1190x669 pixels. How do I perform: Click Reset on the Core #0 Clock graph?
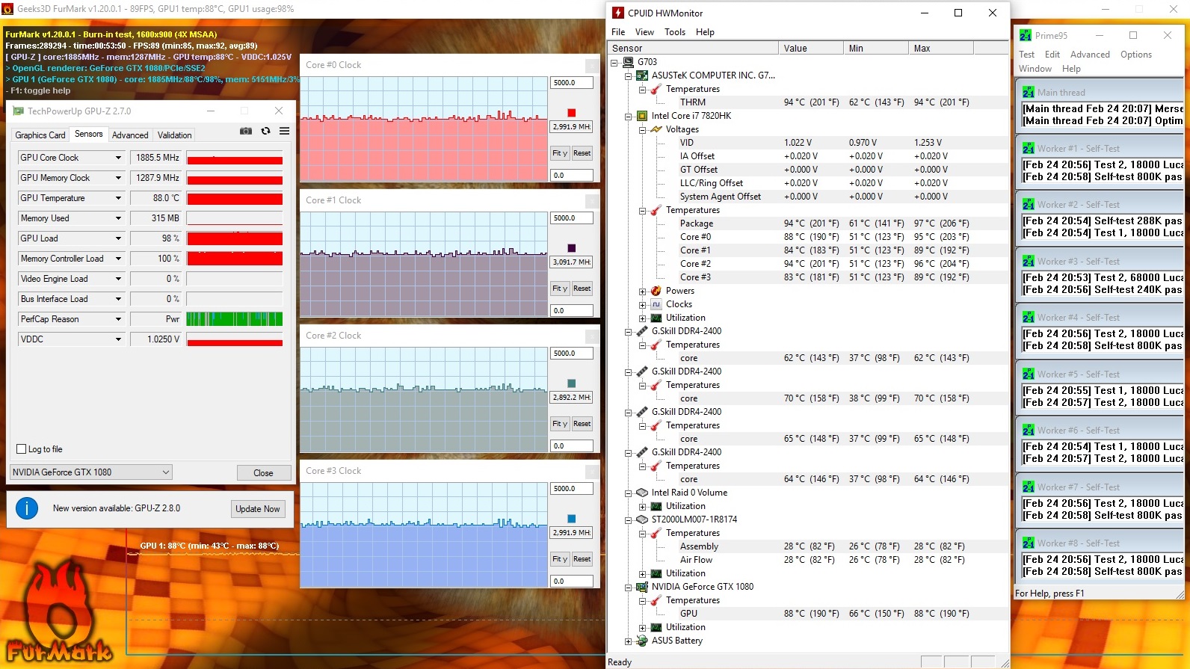[582, 153]
